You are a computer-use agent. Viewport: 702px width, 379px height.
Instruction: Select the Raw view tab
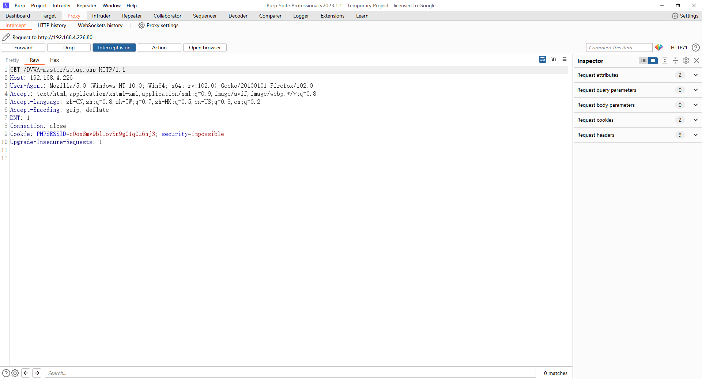pos(34,60)
